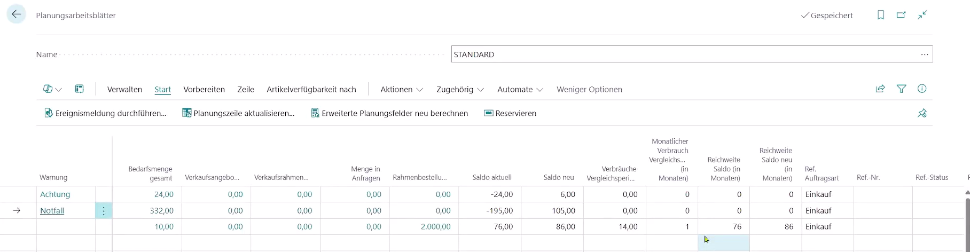This screenshot has width=970, height=252.
Task: Click the analysis view table icon
Action: (x=80, y=89)
